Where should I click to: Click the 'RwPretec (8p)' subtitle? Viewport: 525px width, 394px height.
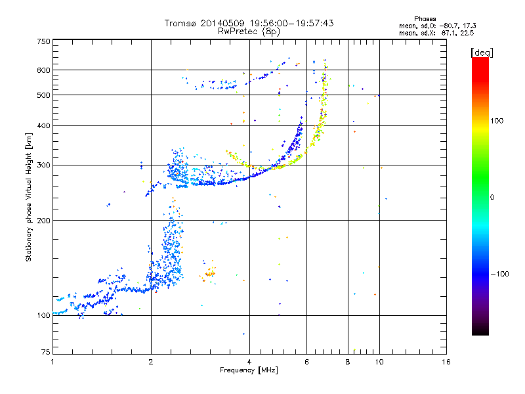(249, 32)
